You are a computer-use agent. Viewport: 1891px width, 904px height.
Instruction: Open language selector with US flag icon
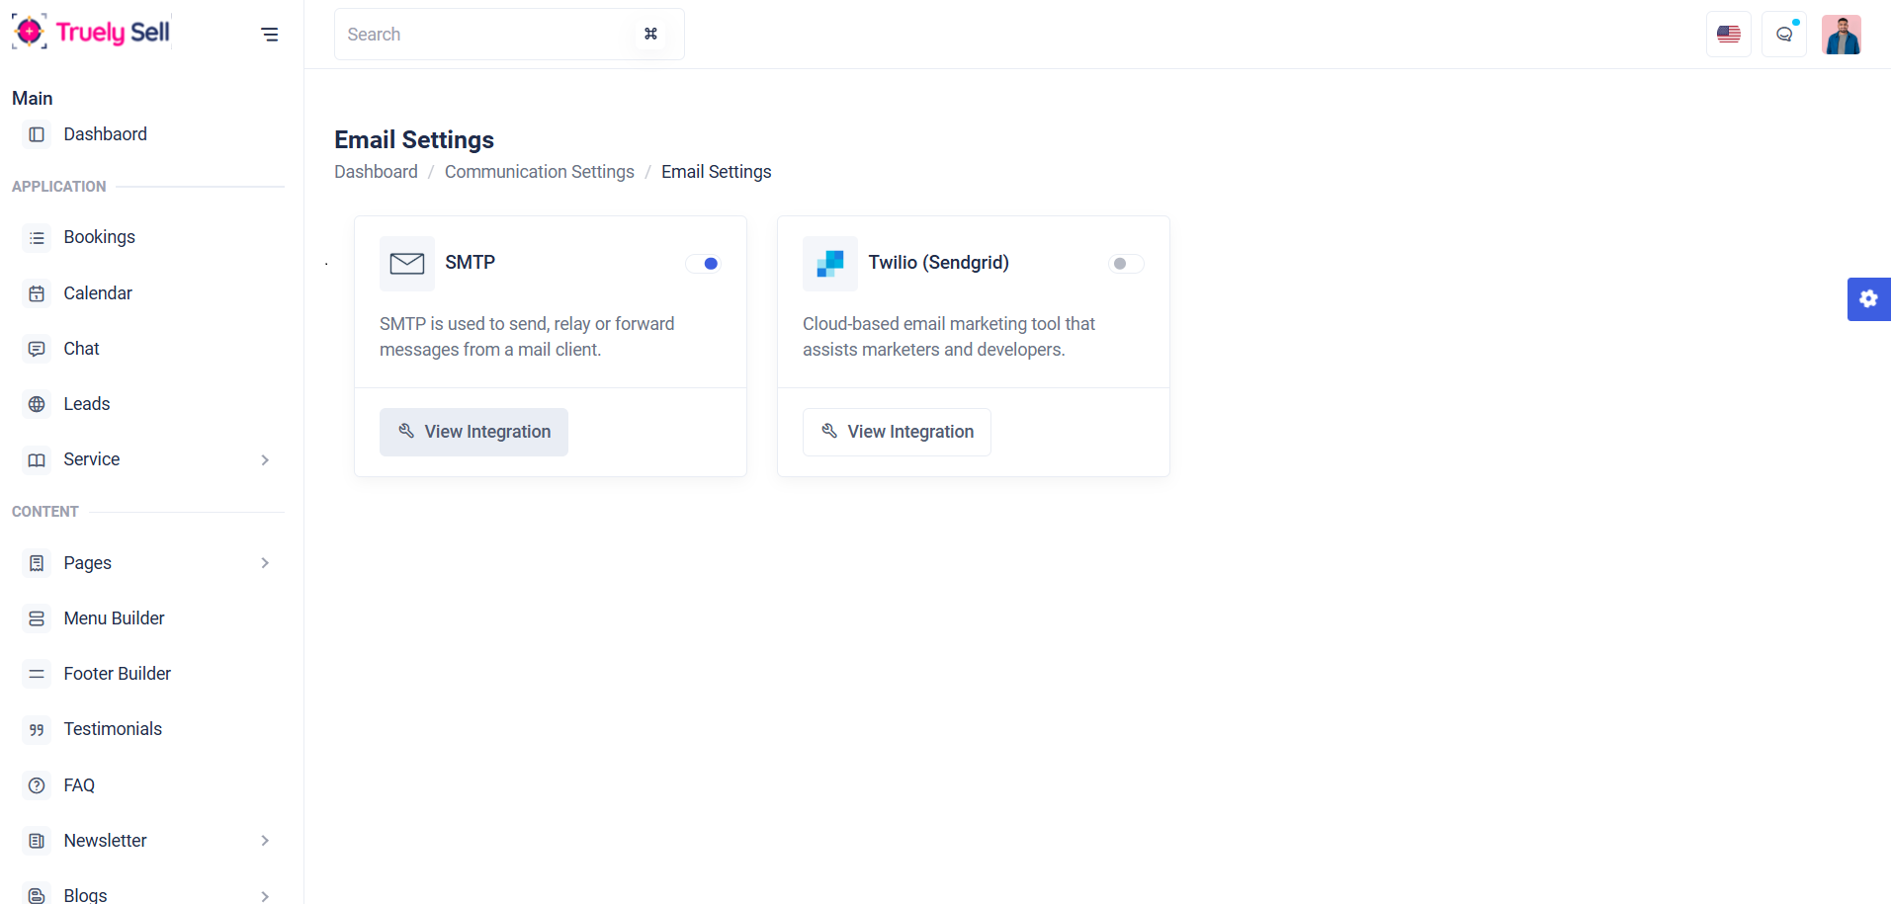pos(1728,35)
